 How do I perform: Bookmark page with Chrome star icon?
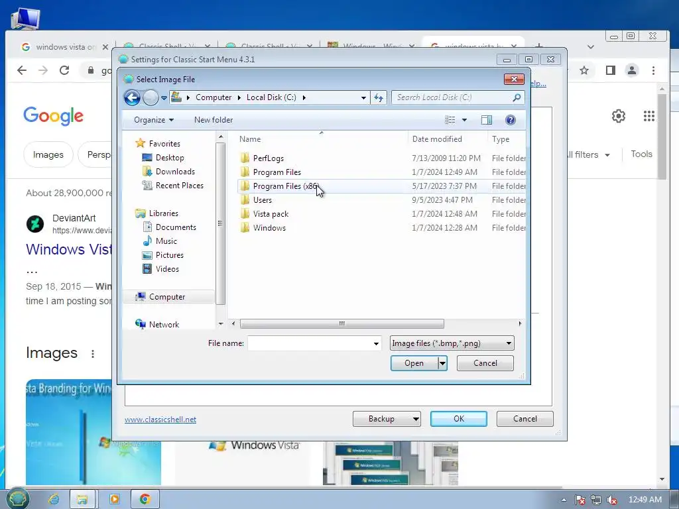[584, 70]
